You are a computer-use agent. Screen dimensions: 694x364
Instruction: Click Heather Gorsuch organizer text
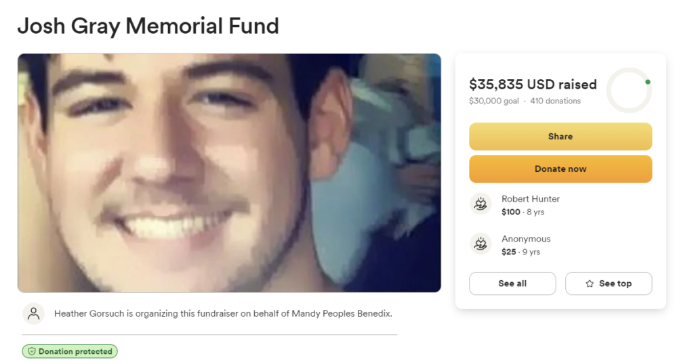pos(89,314)
